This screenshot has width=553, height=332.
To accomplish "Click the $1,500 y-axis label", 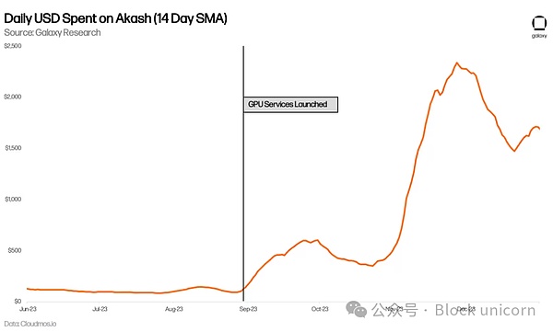I will click(14, 148).
